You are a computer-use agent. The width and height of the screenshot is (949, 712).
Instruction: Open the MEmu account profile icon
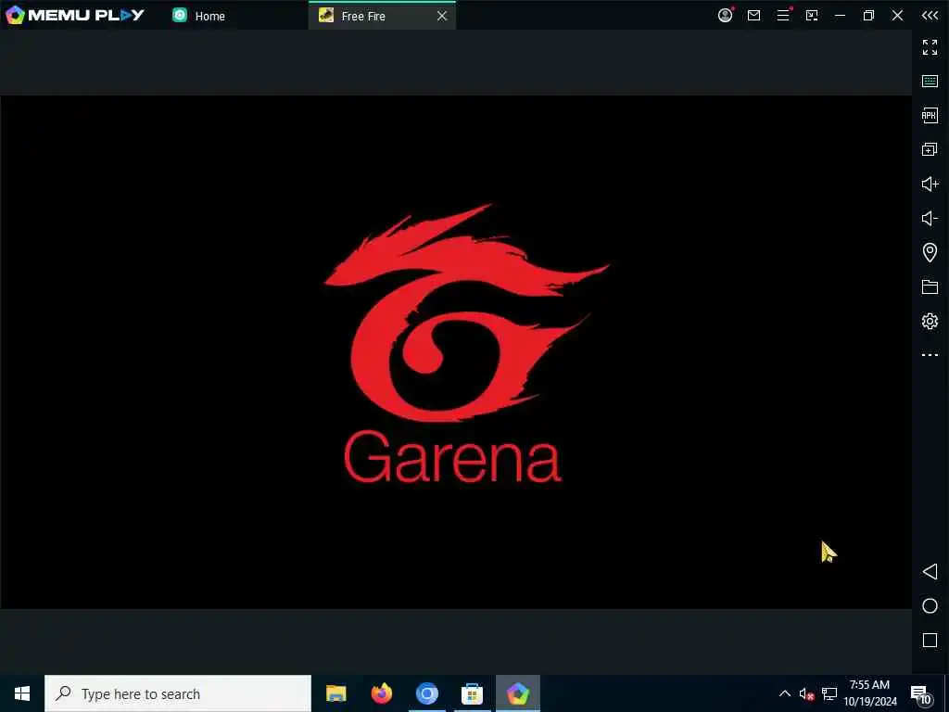point(725,15)
